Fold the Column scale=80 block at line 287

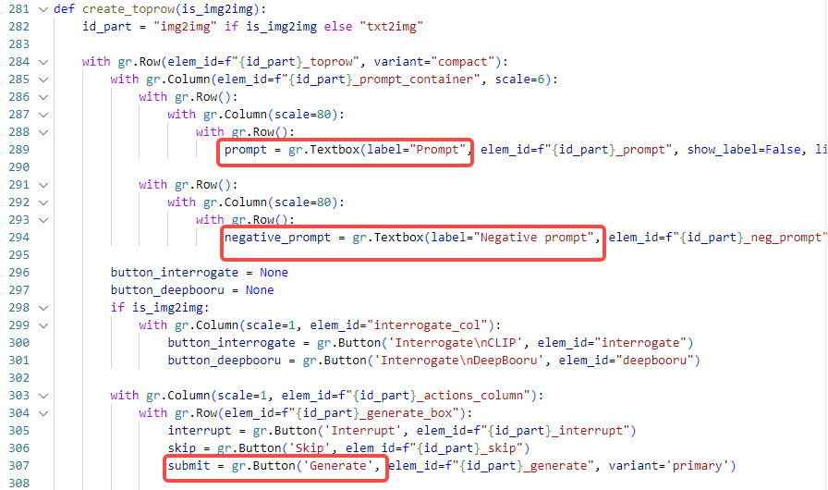click(x=43, y=115)
